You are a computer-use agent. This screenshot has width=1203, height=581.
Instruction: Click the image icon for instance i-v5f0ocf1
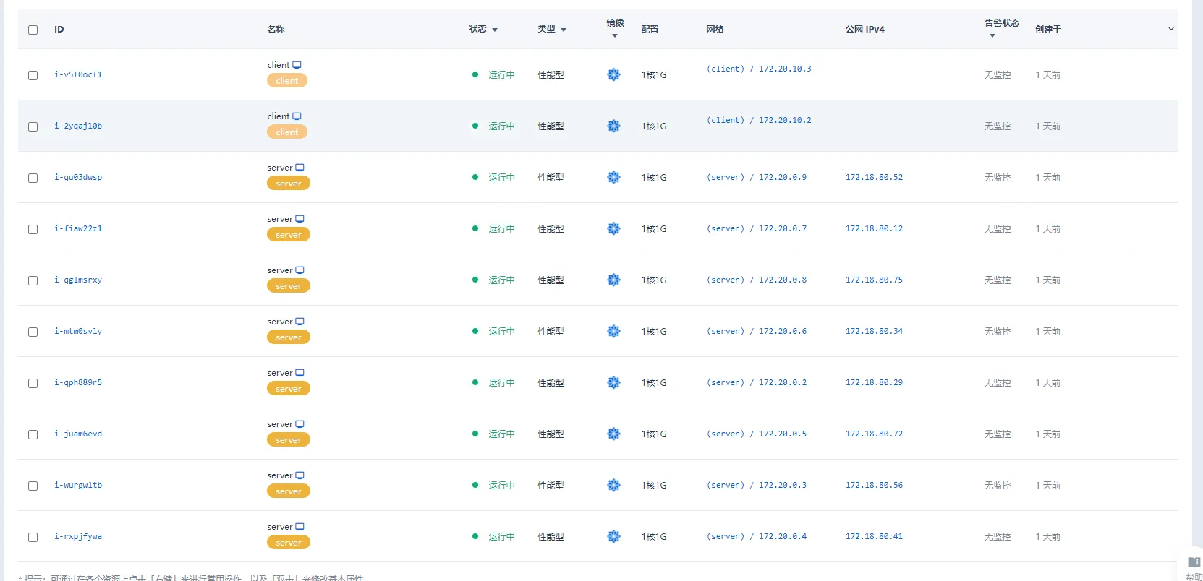pos(613,74)
